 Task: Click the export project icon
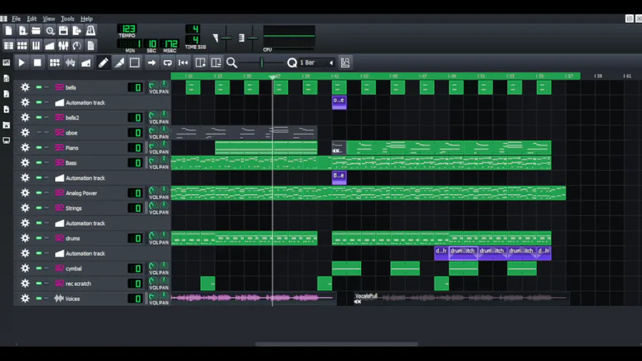coord(77,31)
